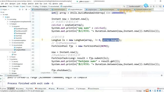Image resolution: width=164 pixels, height=92 pixels.
Task: Click locate/scroll-from-source icon in Project panel
Action: click(x=20, y=9)
